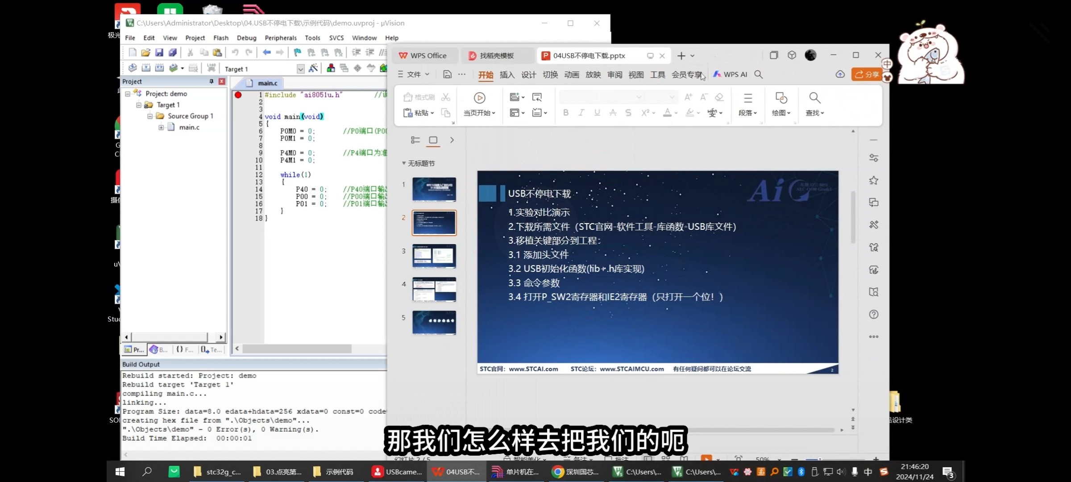This screenshot has height=482, width=1071.
Task: Select slide 3 thumbnail in slide panel
Action: [433, 256]
